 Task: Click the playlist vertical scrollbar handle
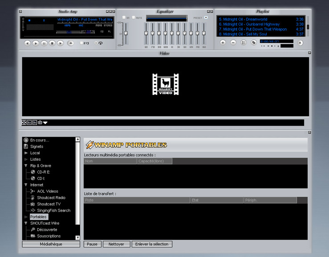308,27
